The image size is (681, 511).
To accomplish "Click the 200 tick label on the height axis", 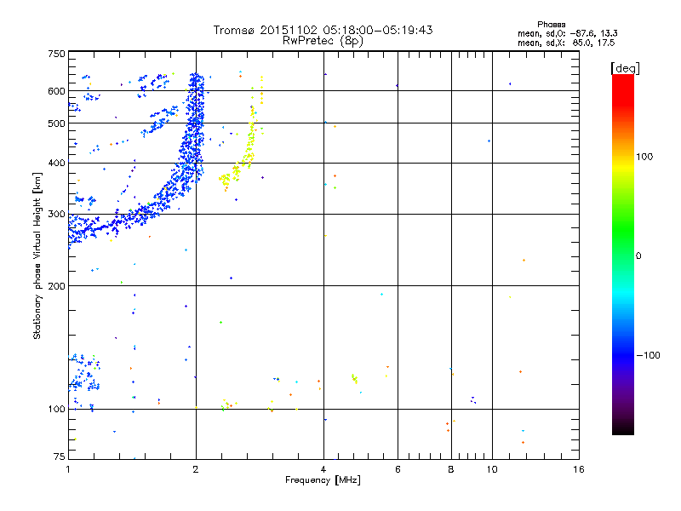I will pyautogui.click(x=56, y=286).
